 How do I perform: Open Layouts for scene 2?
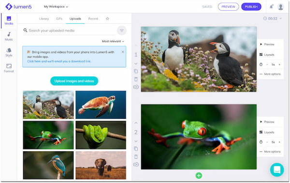267,132
